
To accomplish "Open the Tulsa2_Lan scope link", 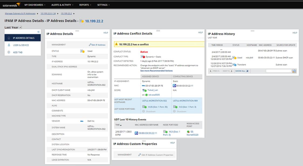I will pos(153,90).
